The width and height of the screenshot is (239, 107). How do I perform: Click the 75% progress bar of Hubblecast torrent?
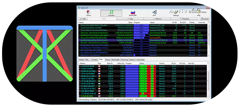[141, 35]
